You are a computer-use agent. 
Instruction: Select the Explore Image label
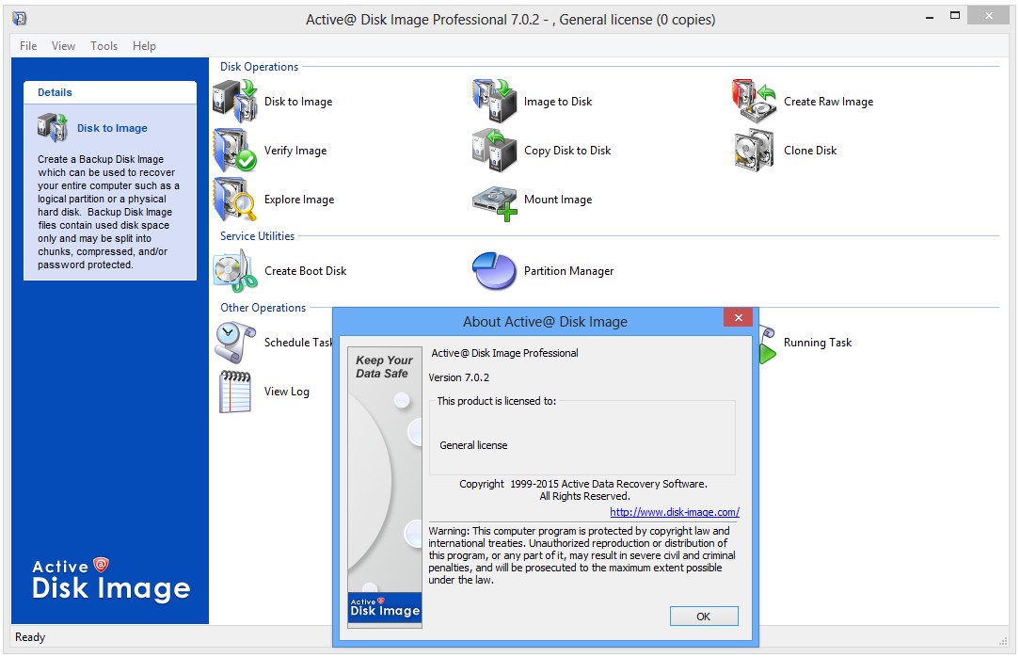[x=299, y=200]
